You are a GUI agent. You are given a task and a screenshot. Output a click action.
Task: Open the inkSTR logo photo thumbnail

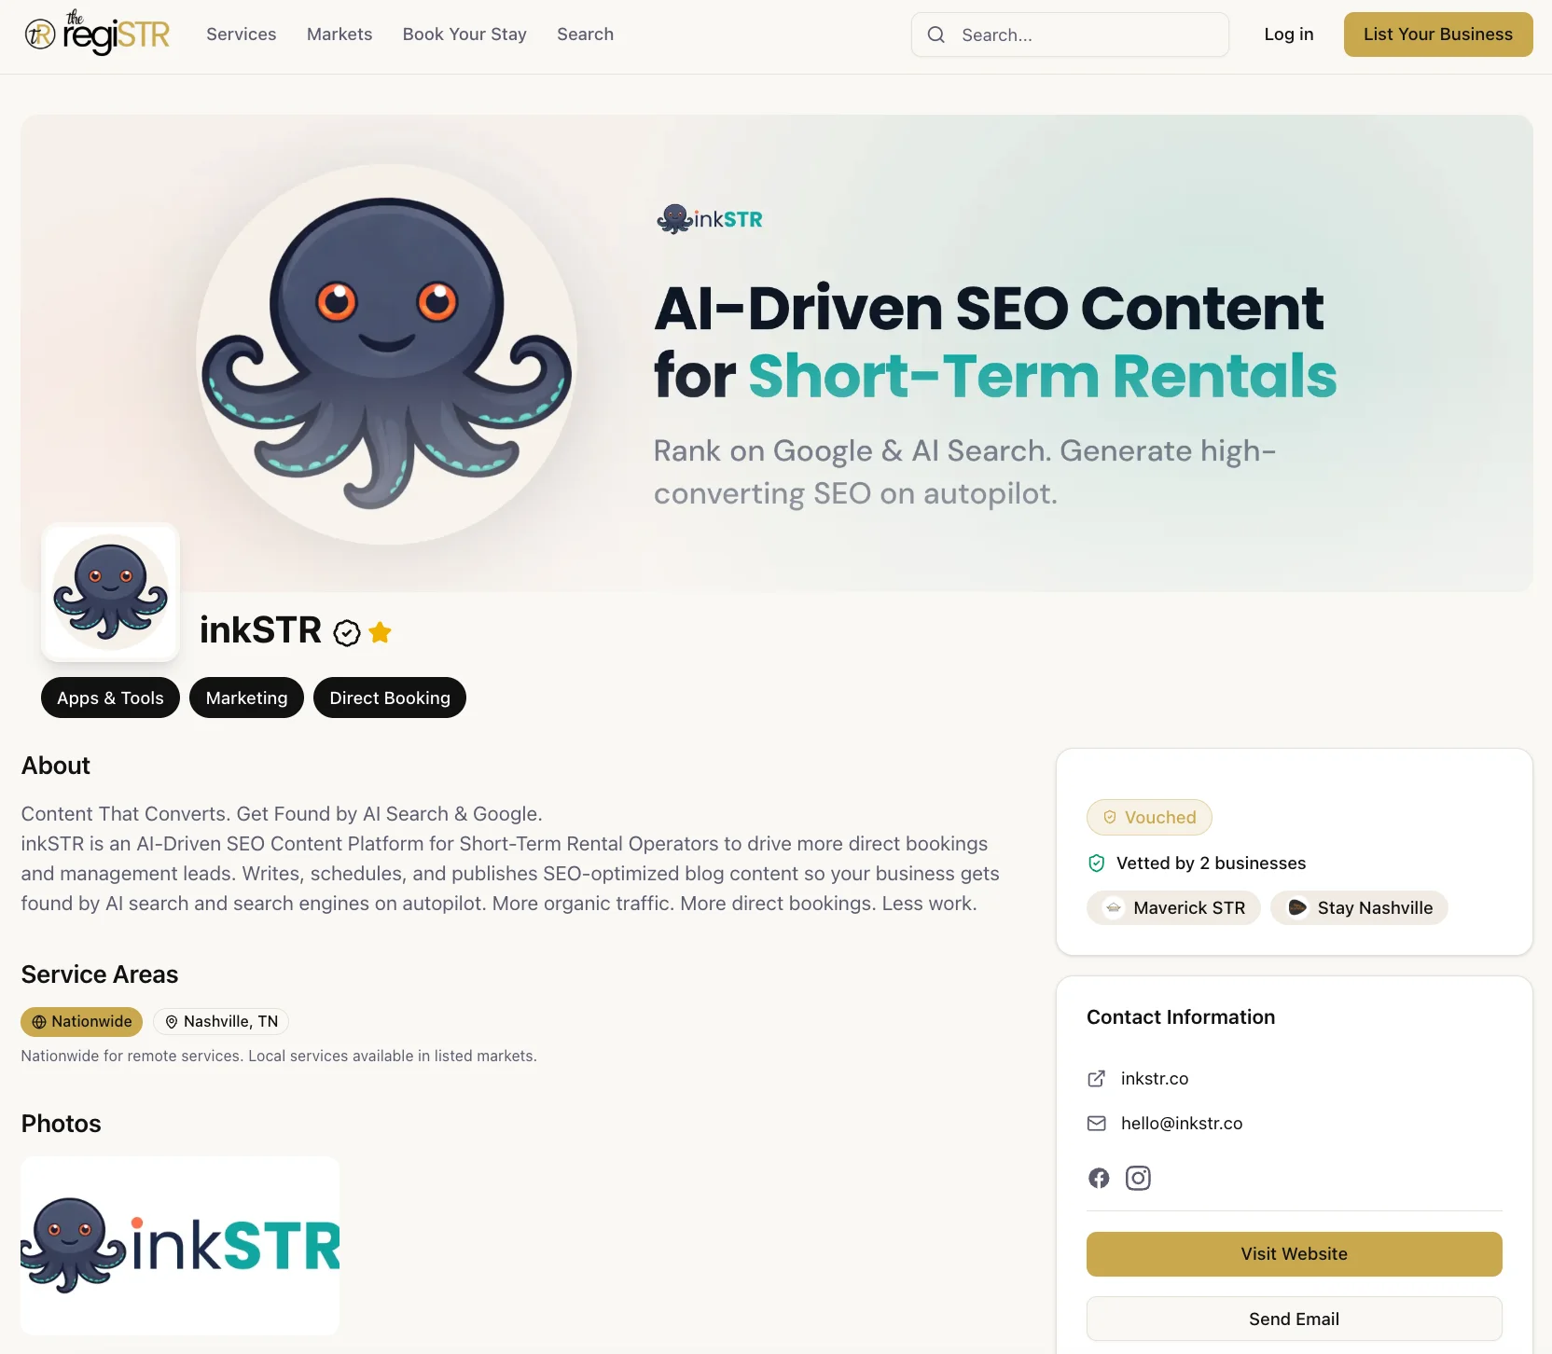tap(180, 1246)
